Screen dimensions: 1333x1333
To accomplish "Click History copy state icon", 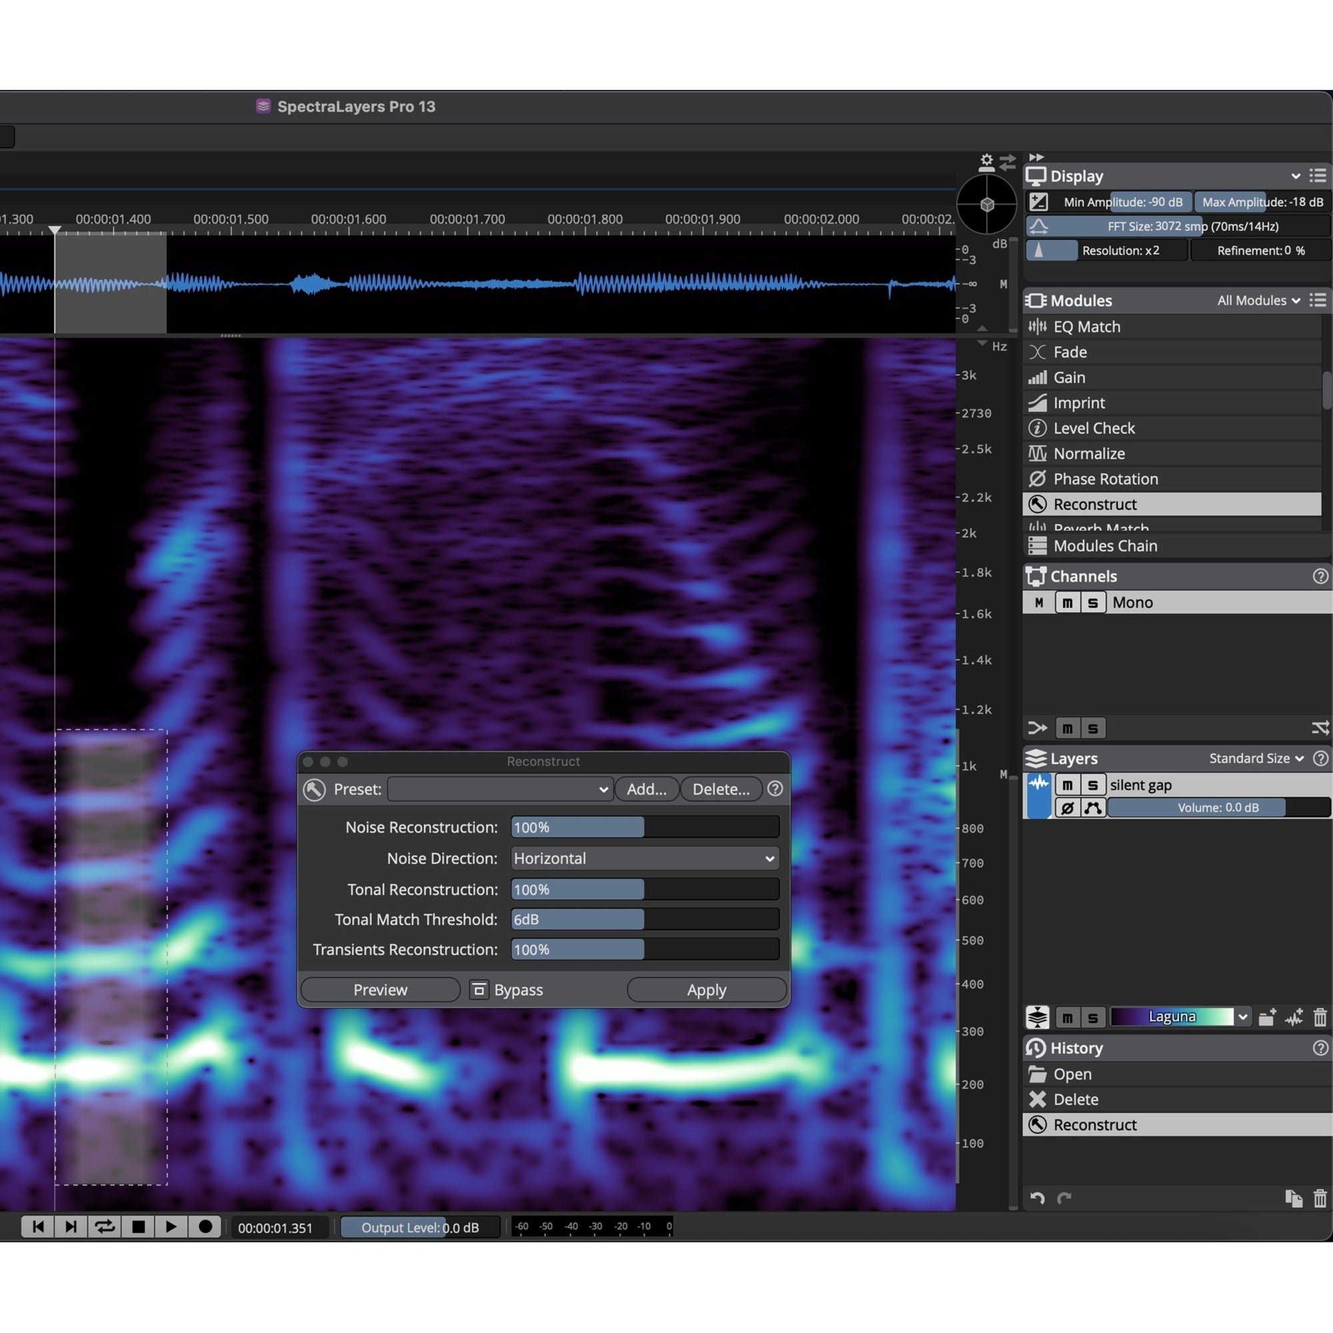I will pyautogui.click(x=1294, y=1198).
